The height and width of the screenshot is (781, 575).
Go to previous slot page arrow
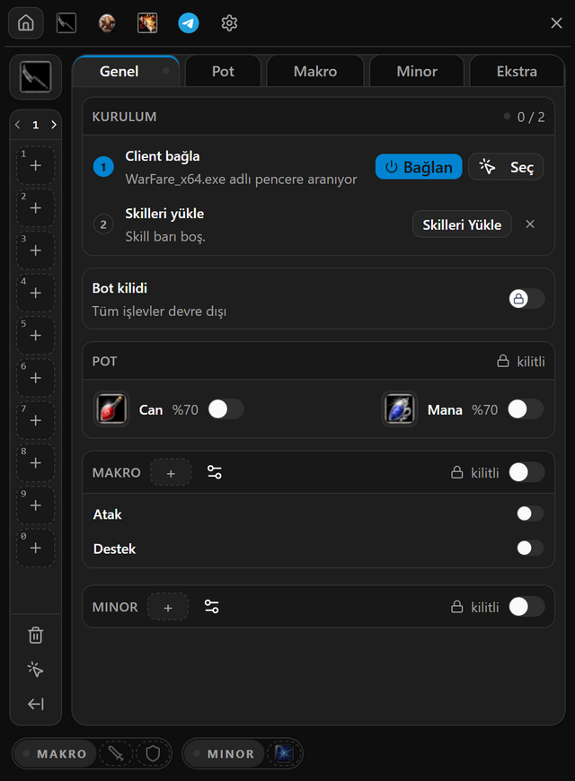pyautogui.click(x=17, y=125)
